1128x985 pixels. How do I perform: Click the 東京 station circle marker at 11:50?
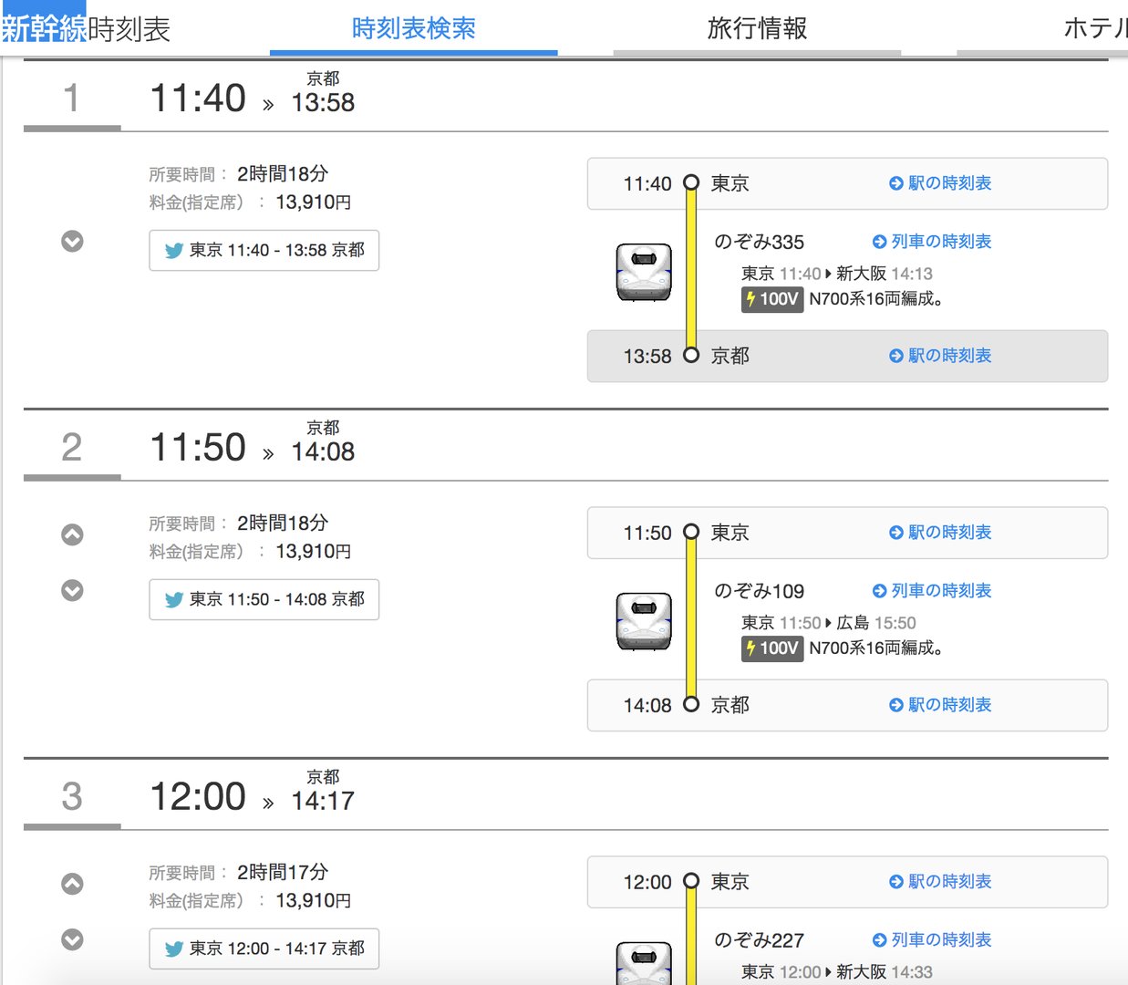691,532
